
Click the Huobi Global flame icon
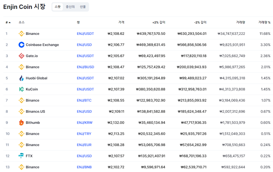point(21,78)
